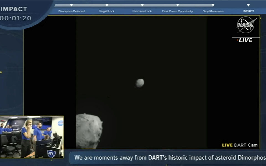Select the triangle marker above Final Comm Opportunity
This screenshot has width=266, height=166.
pyautogui.click(x=177, y=5)
